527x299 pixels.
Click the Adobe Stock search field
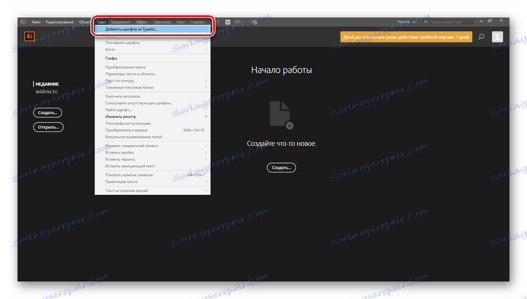pos(448,22)
